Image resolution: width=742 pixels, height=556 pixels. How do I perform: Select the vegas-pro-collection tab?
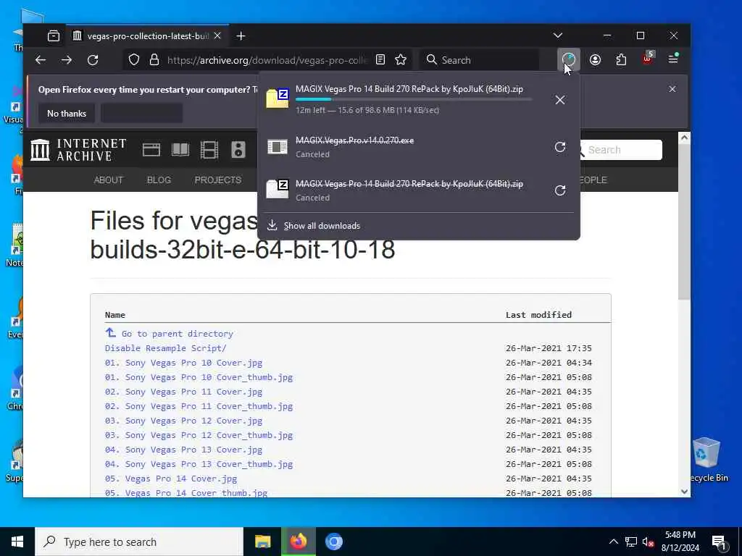coord(147,36)
